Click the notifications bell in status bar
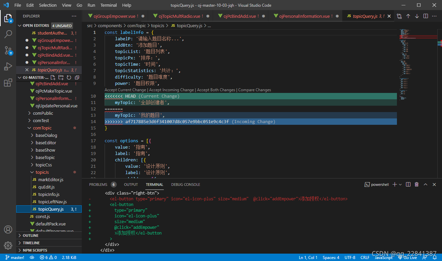442x261 pixels. point(434,258)
